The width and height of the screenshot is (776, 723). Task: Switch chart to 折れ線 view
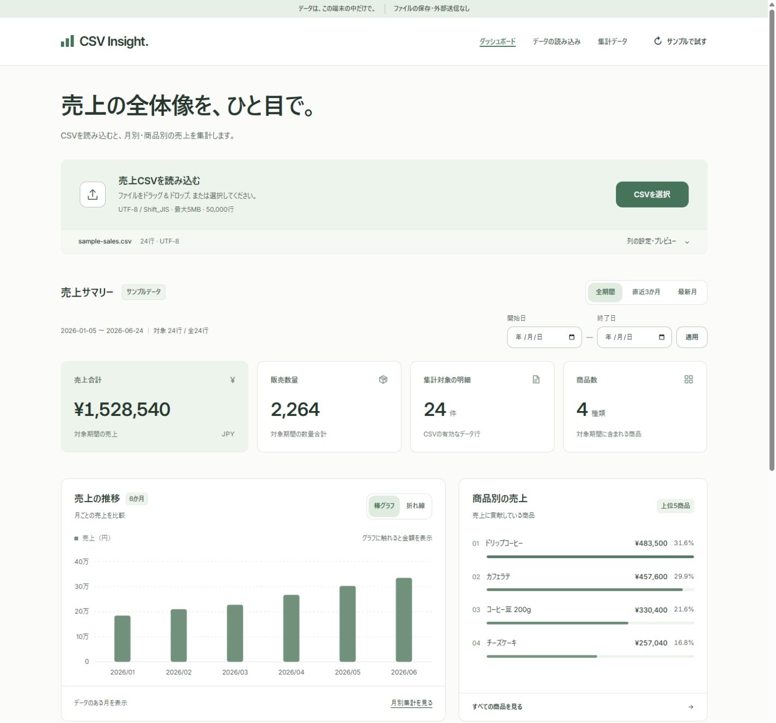[x=416, y=506]
